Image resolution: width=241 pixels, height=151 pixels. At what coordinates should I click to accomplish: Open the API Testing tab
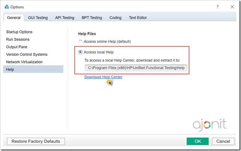click(65, 17)
